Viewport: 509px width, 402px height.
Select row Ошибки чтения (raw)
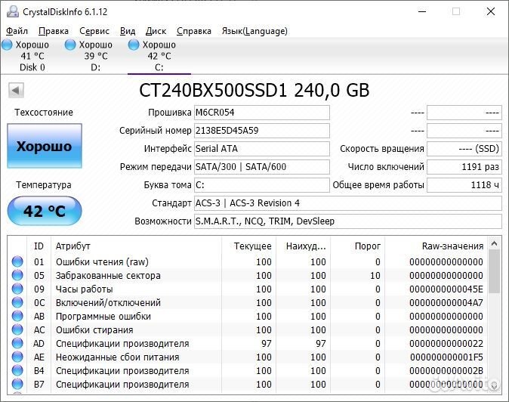click(x=248, y=261)
